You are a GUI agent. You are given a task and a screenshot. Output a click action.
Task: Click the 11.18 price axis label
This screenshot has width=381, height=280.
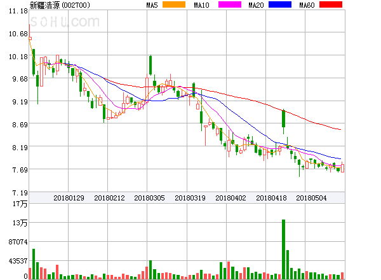coord(18,11)
